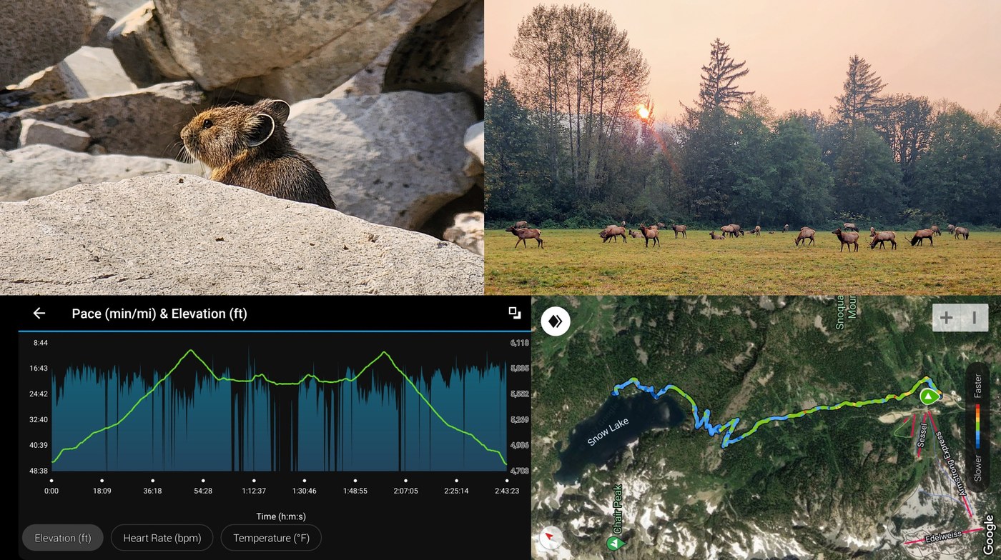
Task: Click the Pace & Elevation chart title
Action: click(x=159, y=314)
